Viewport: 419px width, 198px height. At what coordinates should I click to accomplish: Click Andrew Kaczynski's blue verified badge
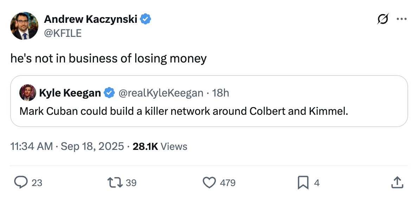(146, 19)
